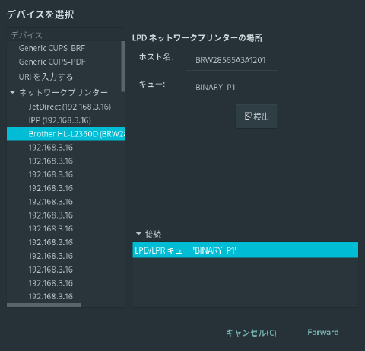Collapse the ネットワークプリンター tree group
The height and width of the screenshot is (351, 365).
(12, 92)
